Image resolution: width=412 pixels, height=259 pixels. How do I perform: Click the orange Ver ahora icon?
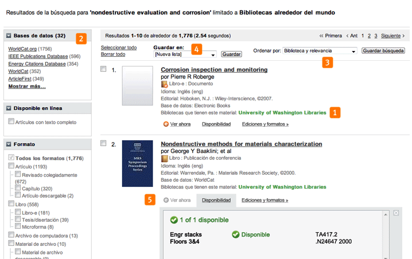tap(166, 124)
